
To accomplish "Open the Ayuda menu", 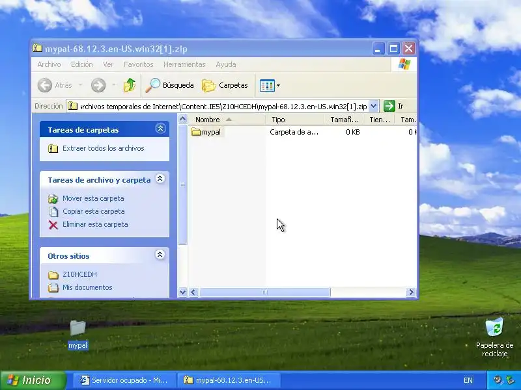I will click(226, 64).
